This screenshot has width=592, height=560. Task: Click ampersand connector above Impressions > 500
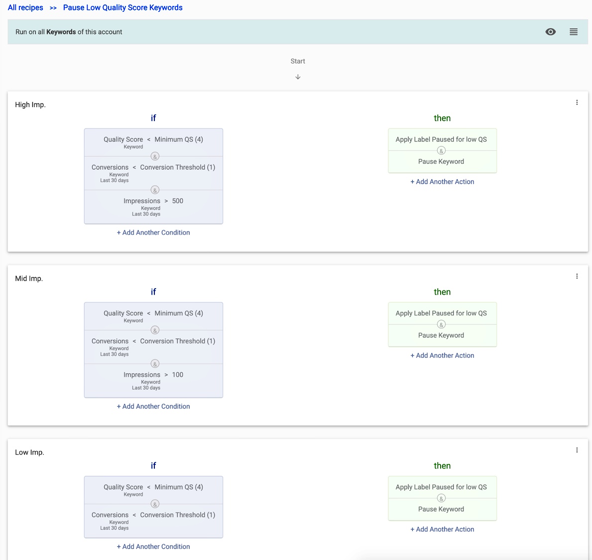click(x=155, y=190)
